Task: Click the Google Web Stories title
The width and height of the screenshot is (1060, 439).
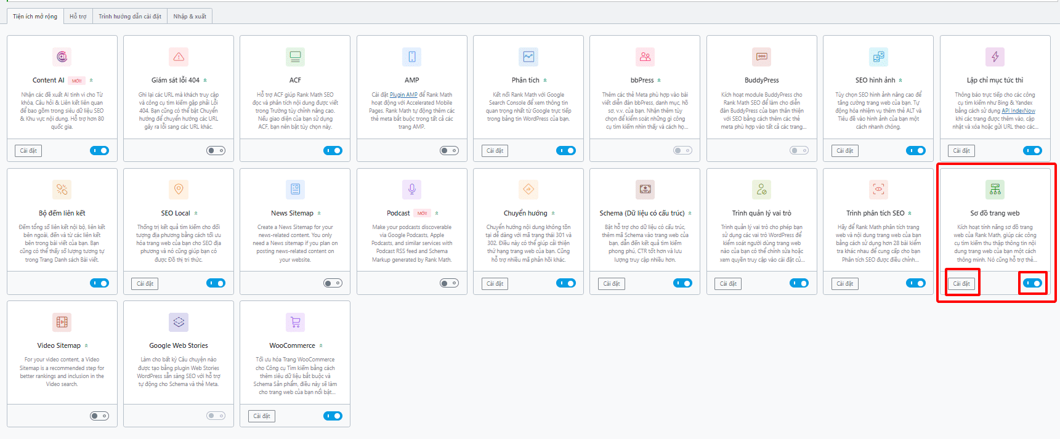Action: click(x=179, y=345)
